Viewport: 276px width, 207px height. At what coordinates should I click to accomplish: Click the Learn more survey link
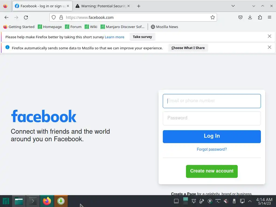coord(114,37)
